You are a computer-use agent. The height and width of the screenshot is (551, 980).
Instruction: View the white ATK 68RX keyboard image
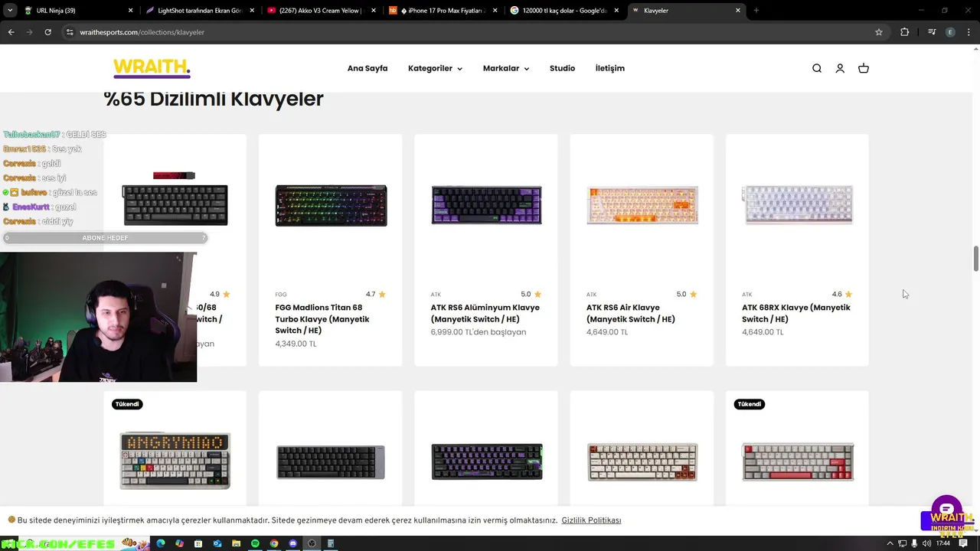coord(797,205)
